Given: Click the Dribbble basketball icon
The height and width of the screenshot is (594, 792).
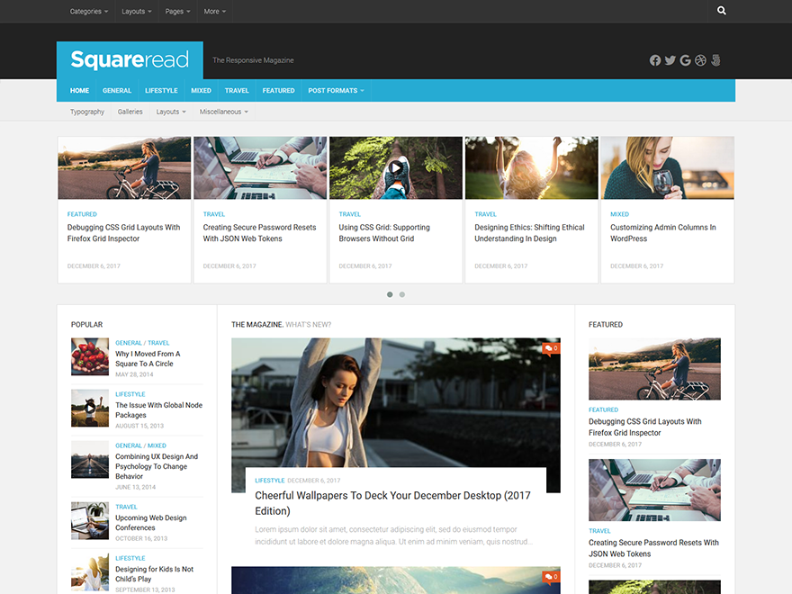Looking at the screenshot, I should 700,60.
